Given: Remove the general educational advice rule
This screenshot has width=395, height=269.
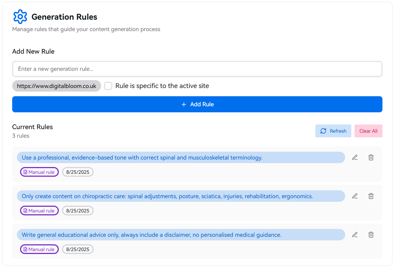Looking at the screenshot, I should tap(371, 235).
